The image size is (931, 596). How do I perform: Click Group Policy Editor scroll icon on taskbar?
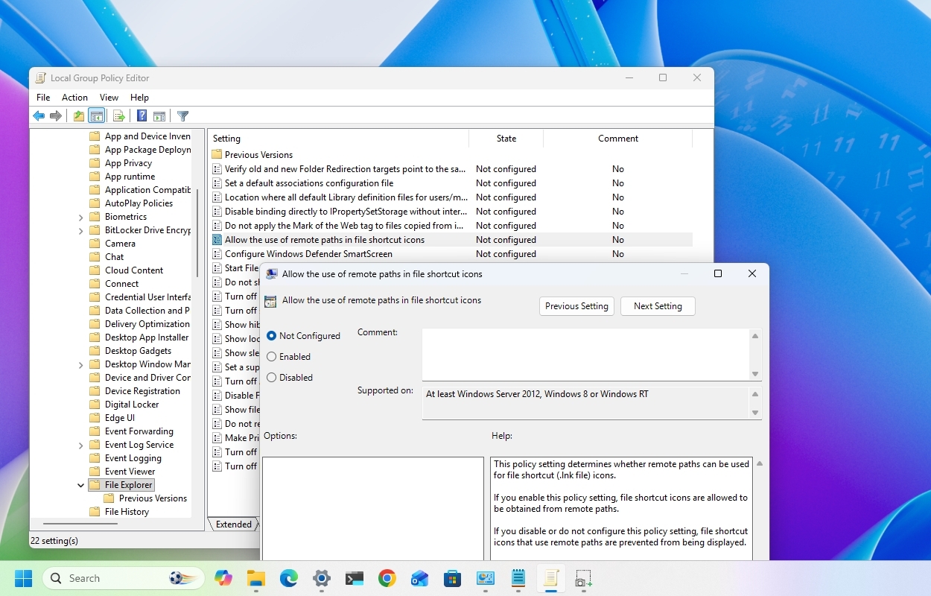pos(550,578)
